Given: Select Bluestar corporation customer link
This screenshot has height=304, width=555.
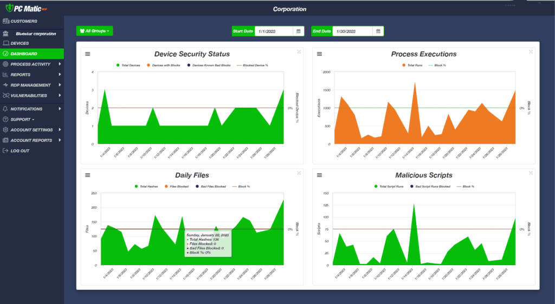Looking at the screenshot, I should tap(36, 34).
